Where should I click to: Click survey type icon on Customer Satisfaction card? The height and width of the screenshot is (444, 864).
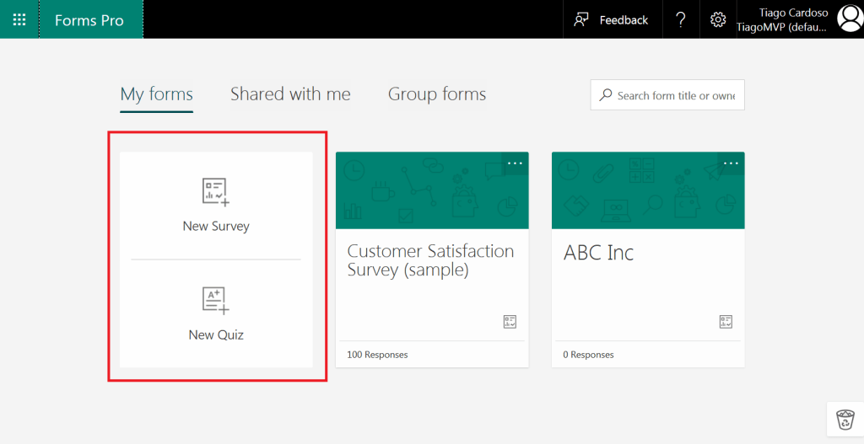pyautogui.click(x=509, y=321)
